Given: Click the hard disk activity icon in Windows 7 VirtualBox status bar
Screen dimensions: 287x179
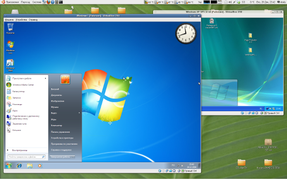Looking at the screenshot, I should pyautogui.click(x=160, y=171).
